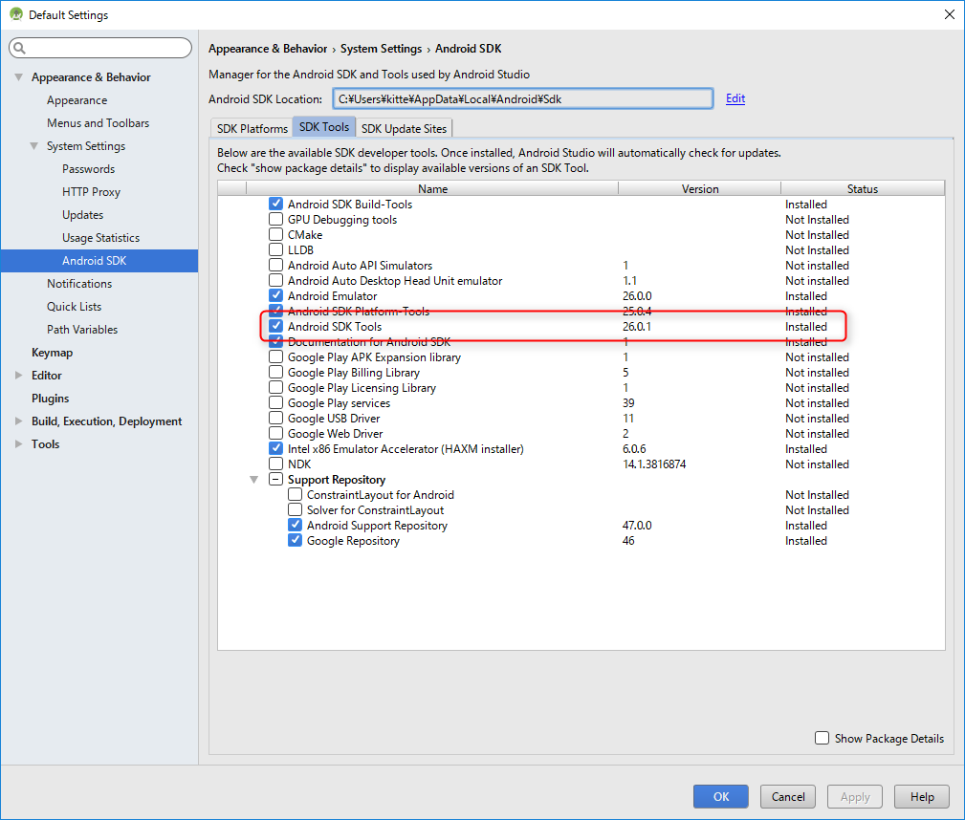The width and height of the screenshot is (965, 820).
Task: Click the search magnifier icon in settings
Action: coord(20,48)
